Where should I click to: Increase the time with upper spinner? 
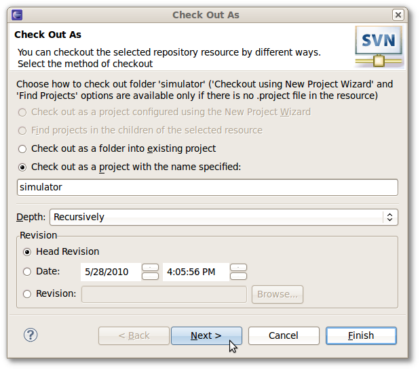238,268
